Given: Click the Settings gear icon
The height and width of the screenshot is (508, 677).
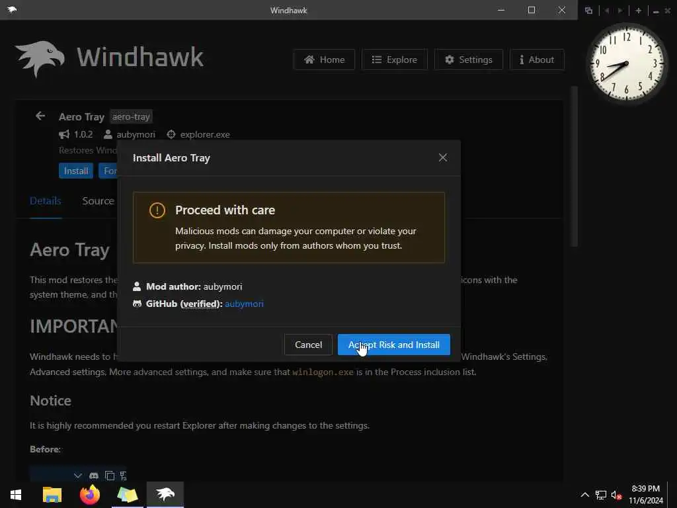Looking at the screenshot, I should coord(450,60).
